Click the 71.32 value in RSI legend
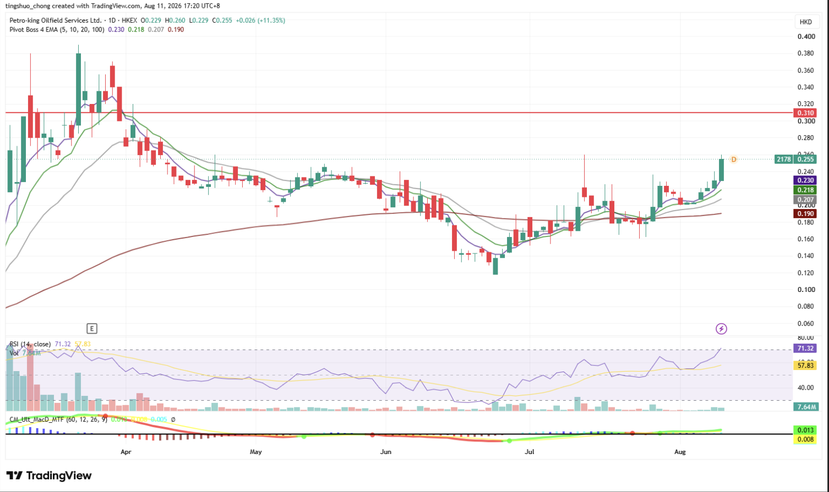Viewport: 829px width, 492px height. click(x=62, y=344)
